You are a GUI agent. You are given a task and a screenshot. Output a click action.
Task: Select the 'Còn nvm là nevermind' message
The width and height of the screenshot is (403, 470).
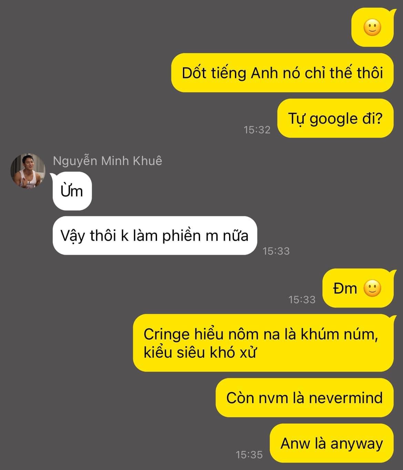[304, 398]
